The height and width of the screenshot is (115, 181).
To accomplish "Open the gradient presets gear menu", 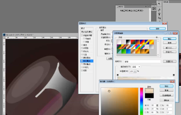I will point(157,37).
